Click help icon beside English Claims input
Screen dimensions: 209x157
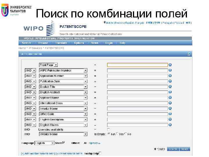click(x=170, y=125)
